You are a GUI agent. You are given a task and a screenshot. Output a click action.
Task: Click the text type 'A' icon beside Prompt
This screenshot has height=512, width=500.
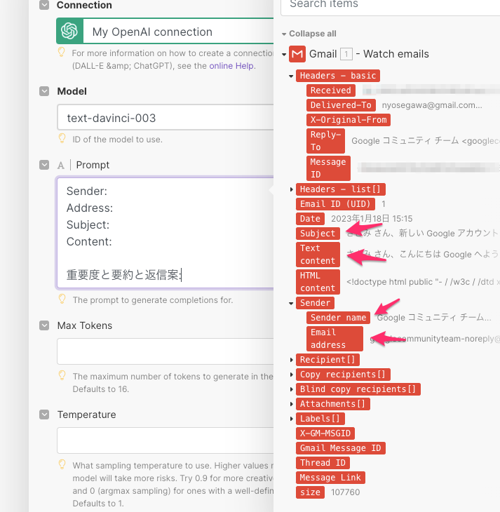(x=61, y=166)
